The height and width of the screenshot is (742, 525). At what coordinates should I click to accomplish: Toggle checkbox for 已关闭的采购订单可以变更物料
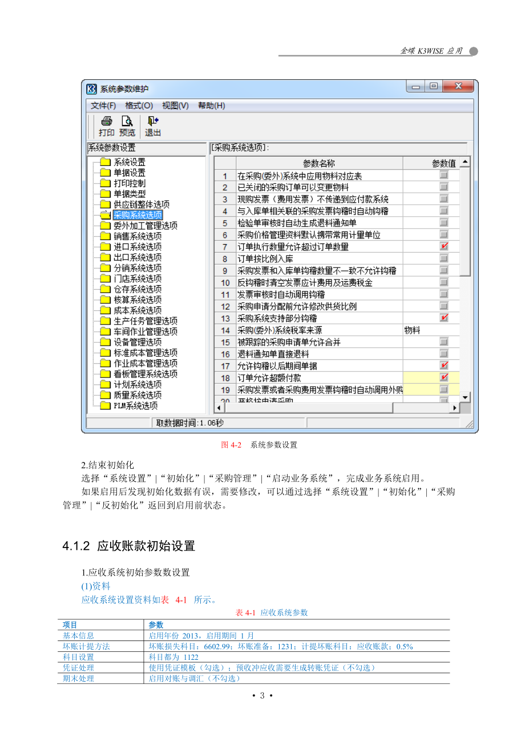pyautogui.click(x=444, y=187)
